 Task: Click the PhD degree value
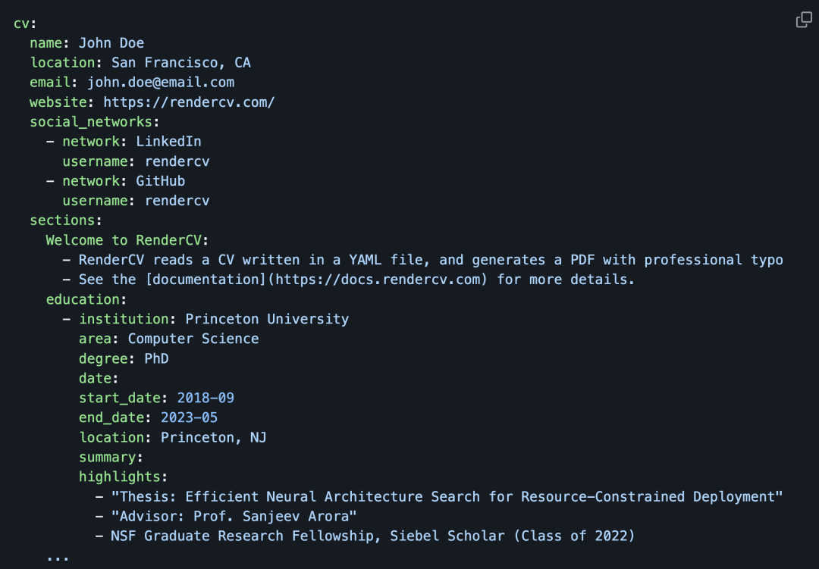tap(156, 358)
